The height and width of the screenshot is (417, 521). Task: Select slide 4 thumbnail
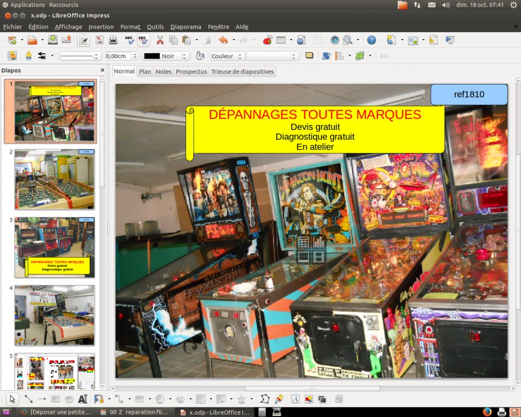[55, 315]
